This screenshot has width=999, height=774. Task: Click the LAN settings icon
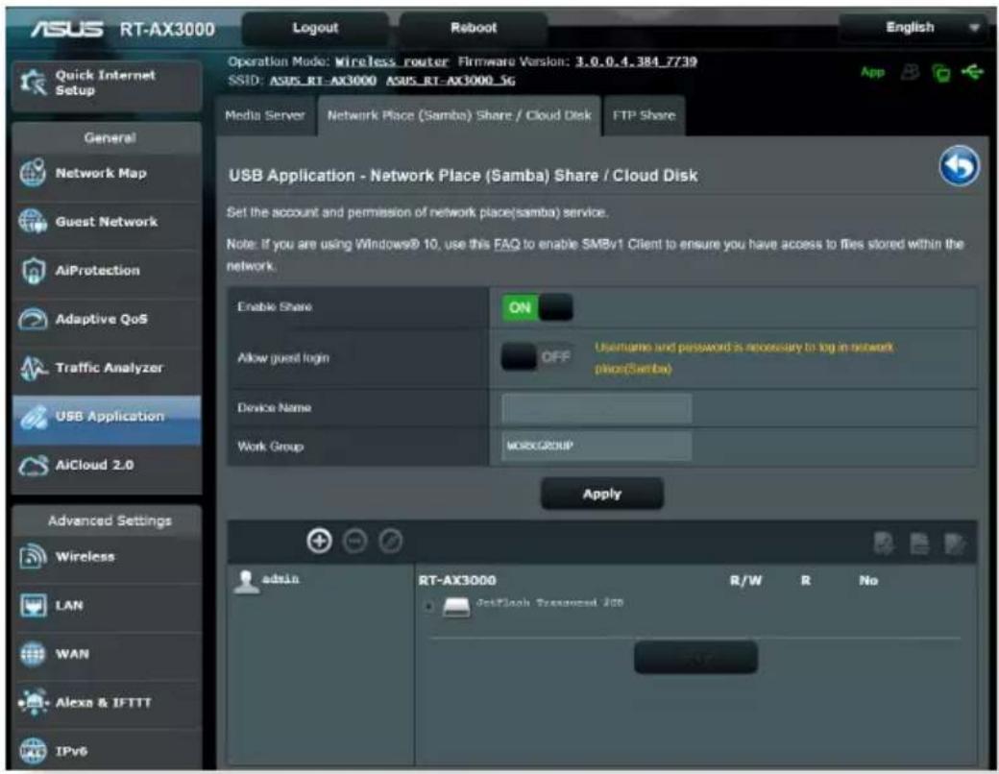coord(33,605)
